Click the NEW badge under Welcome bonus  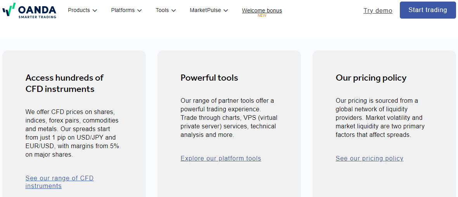[262, 16]
